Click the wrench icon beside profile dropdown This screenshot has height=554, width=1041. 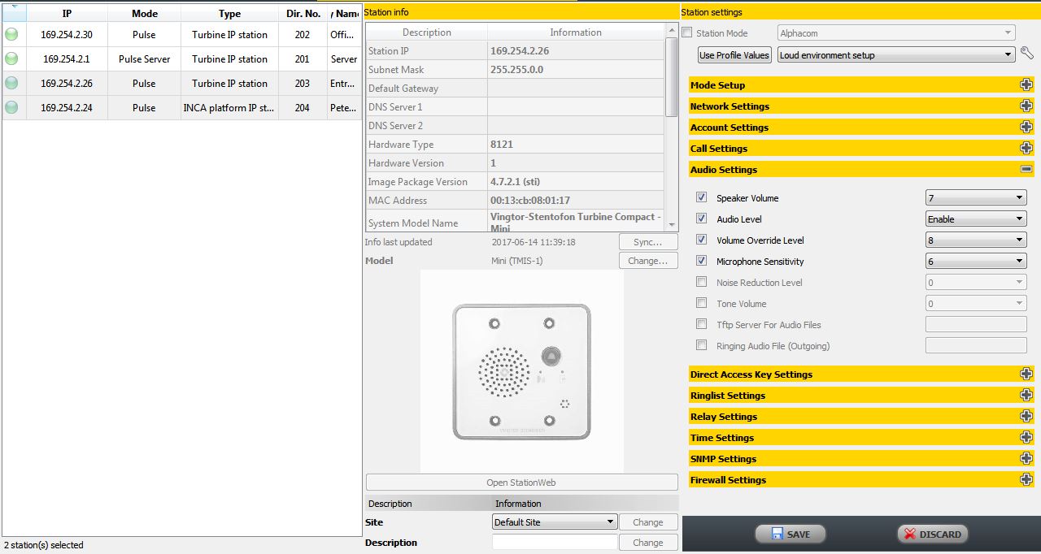click(1027, 54)
